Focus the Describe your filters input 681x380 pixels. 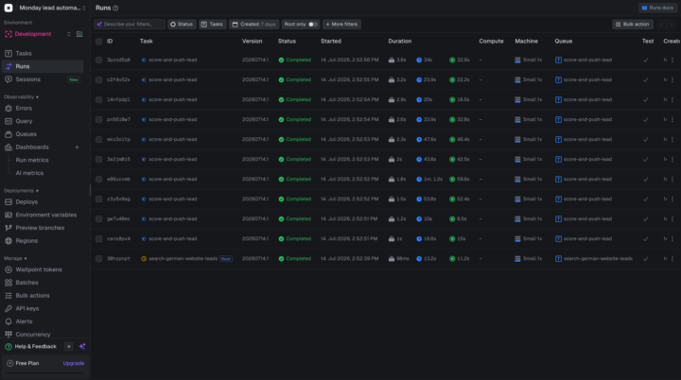pos(130,25)
